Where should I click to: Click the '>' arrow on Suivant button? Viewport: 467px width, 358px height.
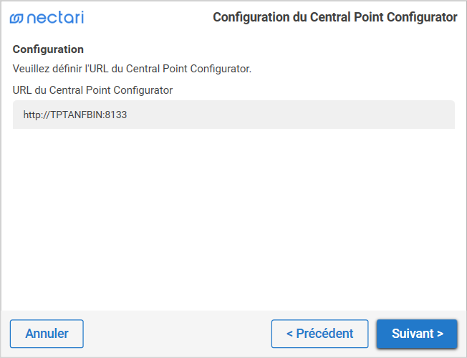click(440, 334)
